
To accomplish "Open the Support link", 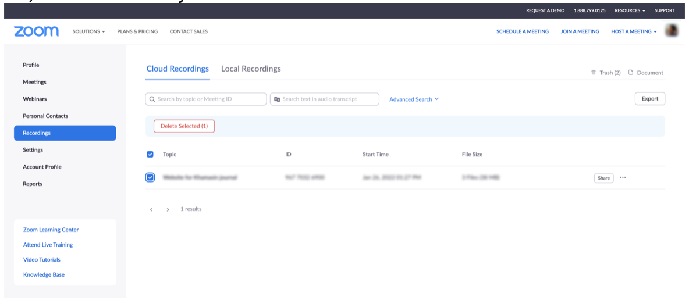I will tap(665, 10).
